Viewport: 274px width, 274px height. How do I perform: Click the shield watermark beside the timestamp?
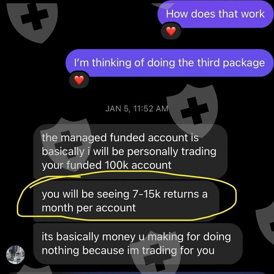192,110
